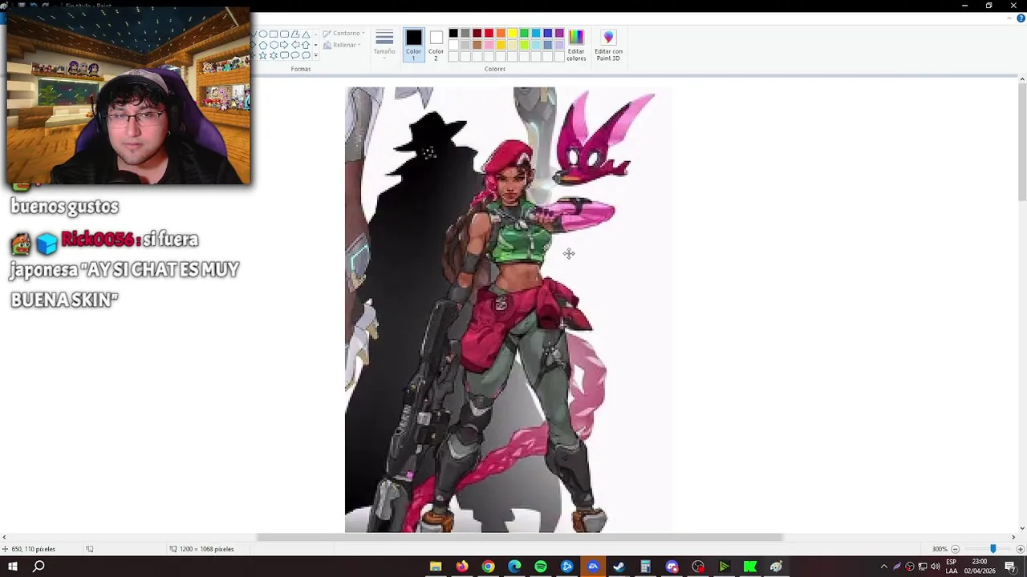Screen dimensions: 1027x577
Task: Click the horizontal scrollbar thumb
Action: coord(519,537)
